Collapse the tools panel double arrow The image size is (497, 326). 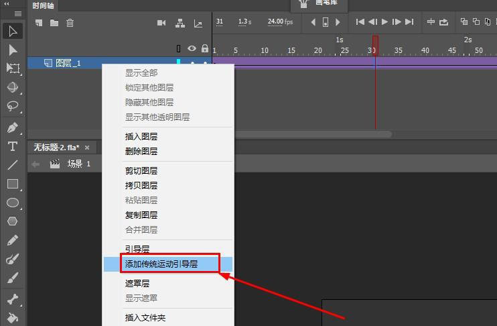[x=7, y=3]
